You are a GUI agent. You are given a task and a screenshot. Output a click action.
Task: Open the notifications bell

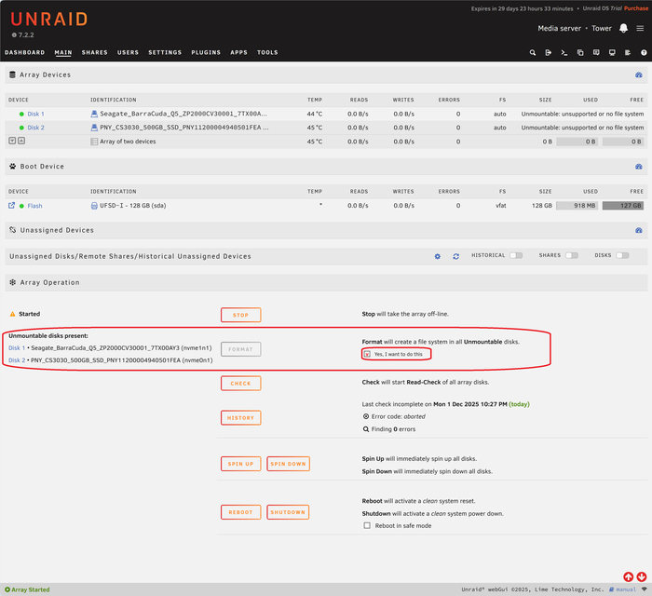tap(623, 28)
